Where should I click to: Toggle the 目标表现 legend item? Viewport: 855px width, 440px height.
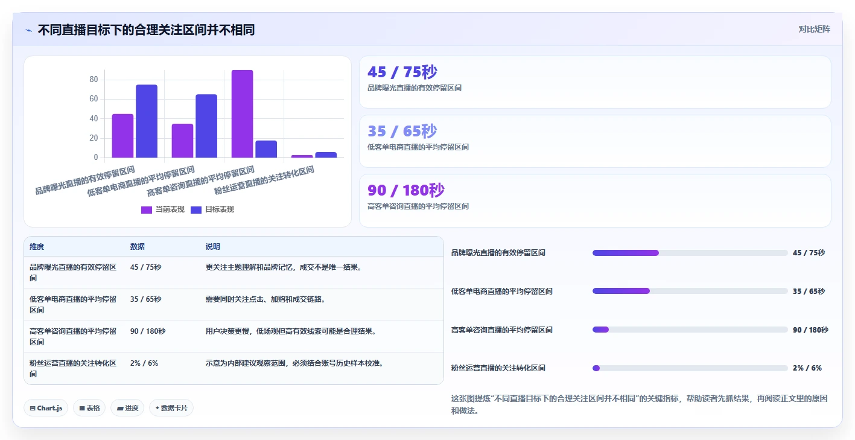[x=212, y=209]
